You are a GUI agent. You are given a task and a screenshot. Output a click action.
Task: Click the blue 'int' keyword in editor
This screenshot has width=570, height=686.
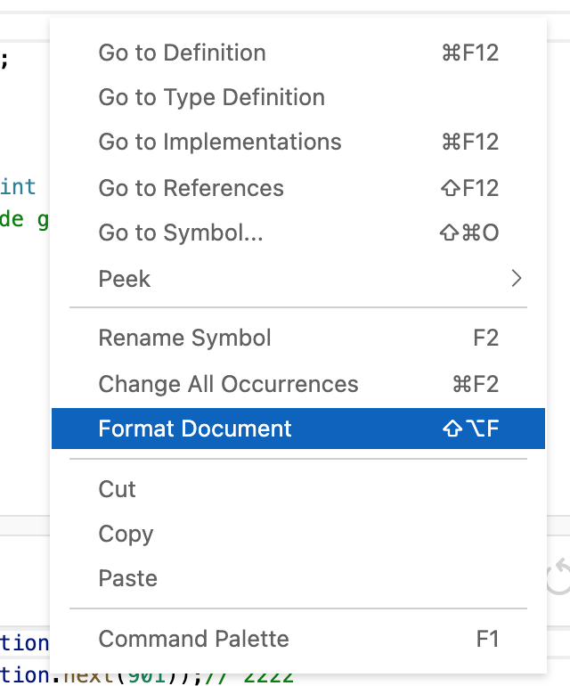(x=18, y=187)
